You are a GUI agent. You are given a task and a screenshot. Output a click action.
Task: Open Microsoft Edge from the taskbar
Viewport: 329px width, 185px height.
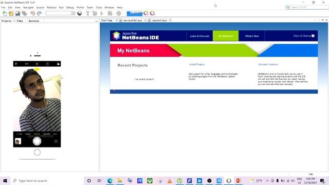tap(109, 180)
